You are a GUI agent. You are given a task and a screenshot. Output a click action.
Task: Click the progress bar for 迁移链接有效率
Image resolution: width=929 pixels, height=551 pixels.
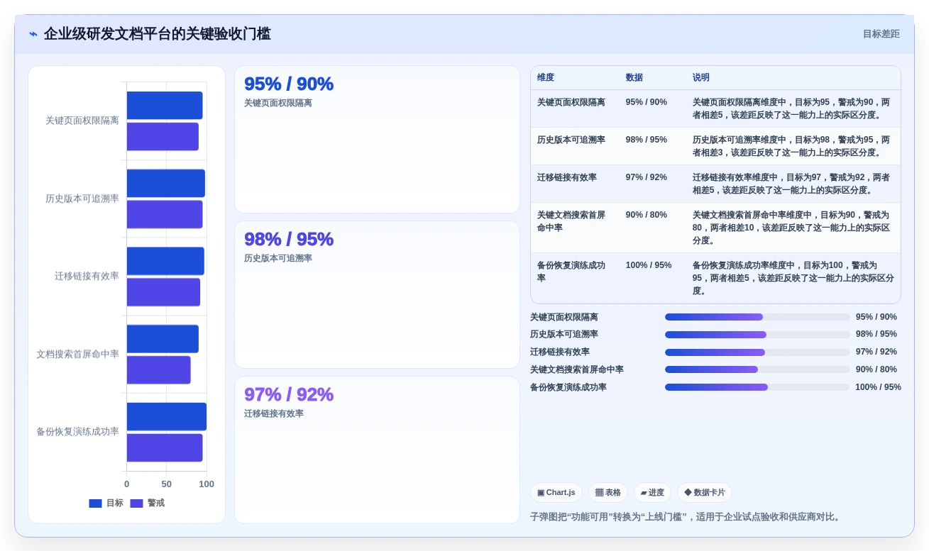tap(757, 352)
